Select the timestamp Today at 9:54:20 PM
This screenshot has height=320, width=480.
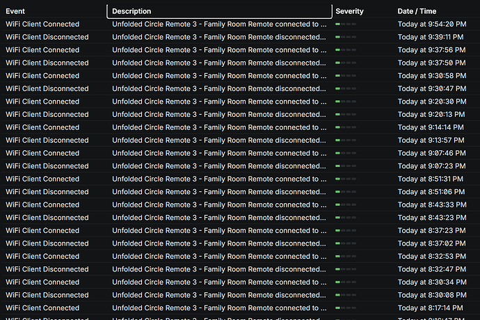pyautogui.click(x=432, y=24)
